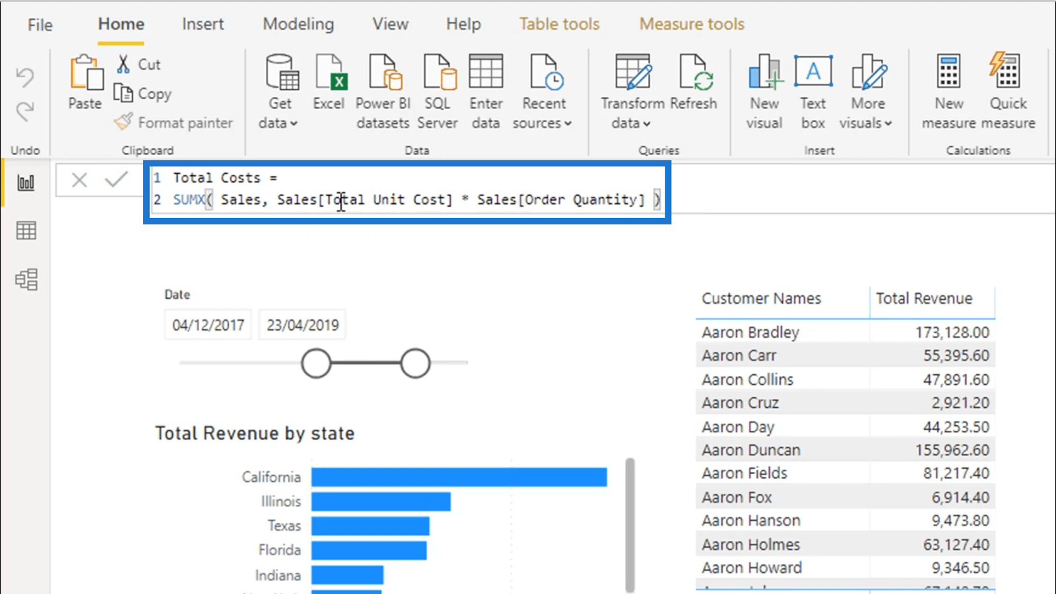The image size is (1056, 594).
Task: Select the Home ribbon tab
Action: [x=121, y=24]
